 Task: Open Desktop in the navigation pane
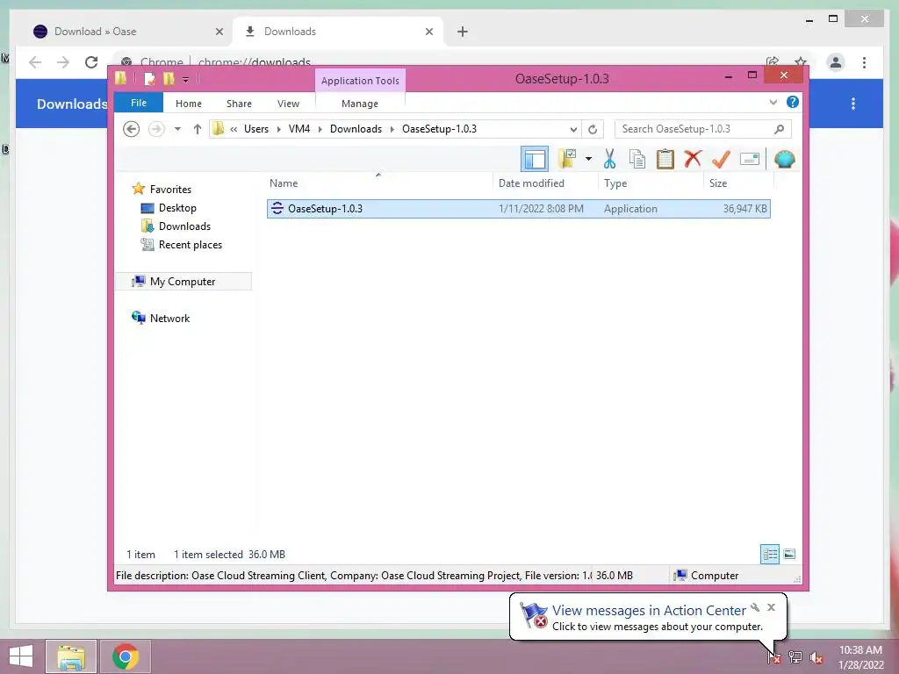pos(177,208)
